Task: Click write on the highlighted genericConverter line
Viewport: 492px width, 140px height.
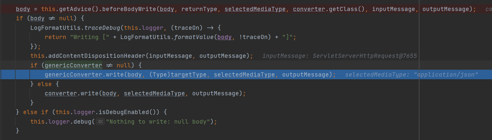Action: (x=115, y=74)
